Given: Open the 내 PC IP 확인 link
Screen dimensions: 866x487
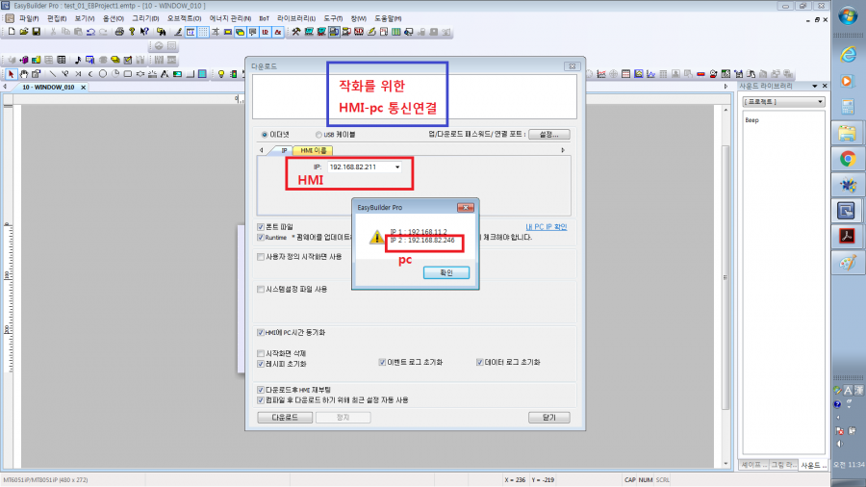Looking at the screenshot, I should click(547, 227).
